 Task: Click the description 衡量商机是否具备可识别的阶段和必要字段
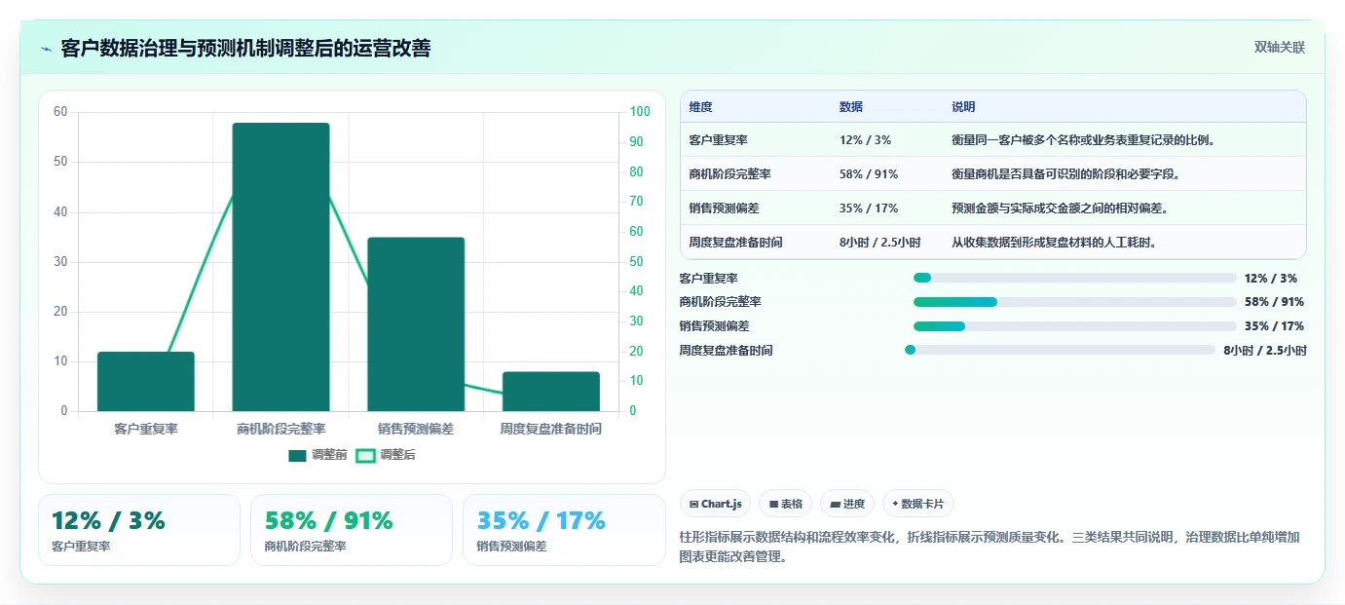point(1065,174)
